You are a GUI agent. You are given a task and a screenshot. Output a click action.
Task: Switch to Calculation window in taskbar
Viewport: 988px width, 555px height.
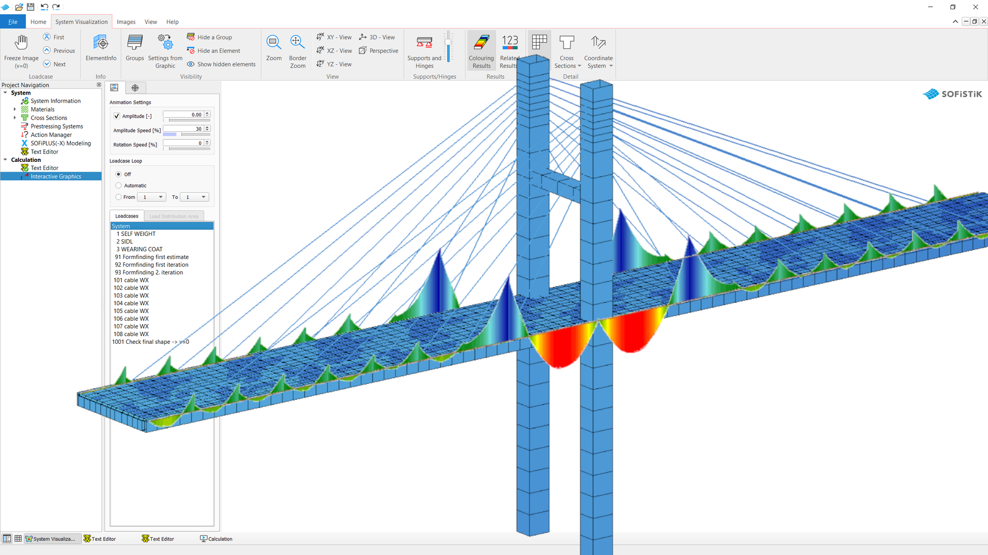coord(216,539)
